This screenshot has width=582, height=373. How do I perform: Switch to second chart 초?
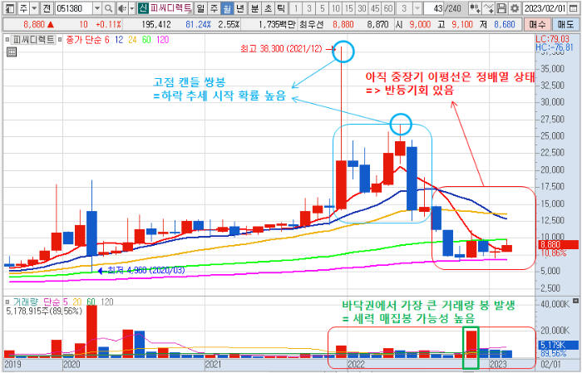pyautogui.click(x=268, y=8)
